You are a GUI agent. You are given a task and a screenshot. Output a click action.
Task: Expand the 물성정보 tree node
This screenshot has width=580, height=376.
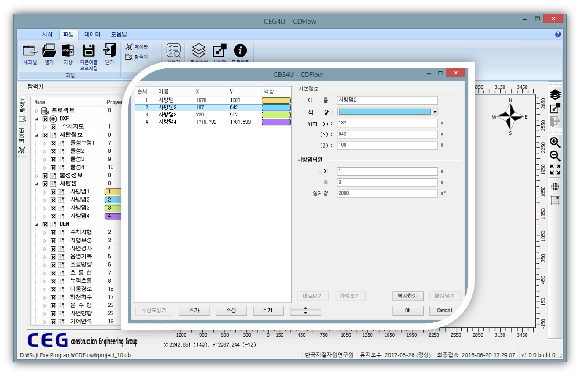click(37, 176)
